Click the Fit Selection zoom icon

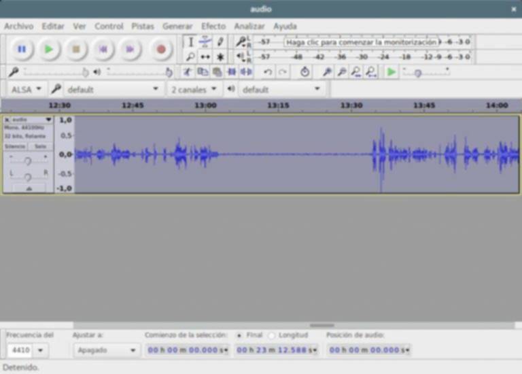click(356, 72)
